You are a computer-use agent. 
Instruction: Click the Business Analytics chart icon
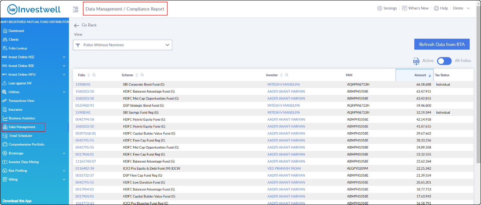pyautogui.click(x=5, y=118)
